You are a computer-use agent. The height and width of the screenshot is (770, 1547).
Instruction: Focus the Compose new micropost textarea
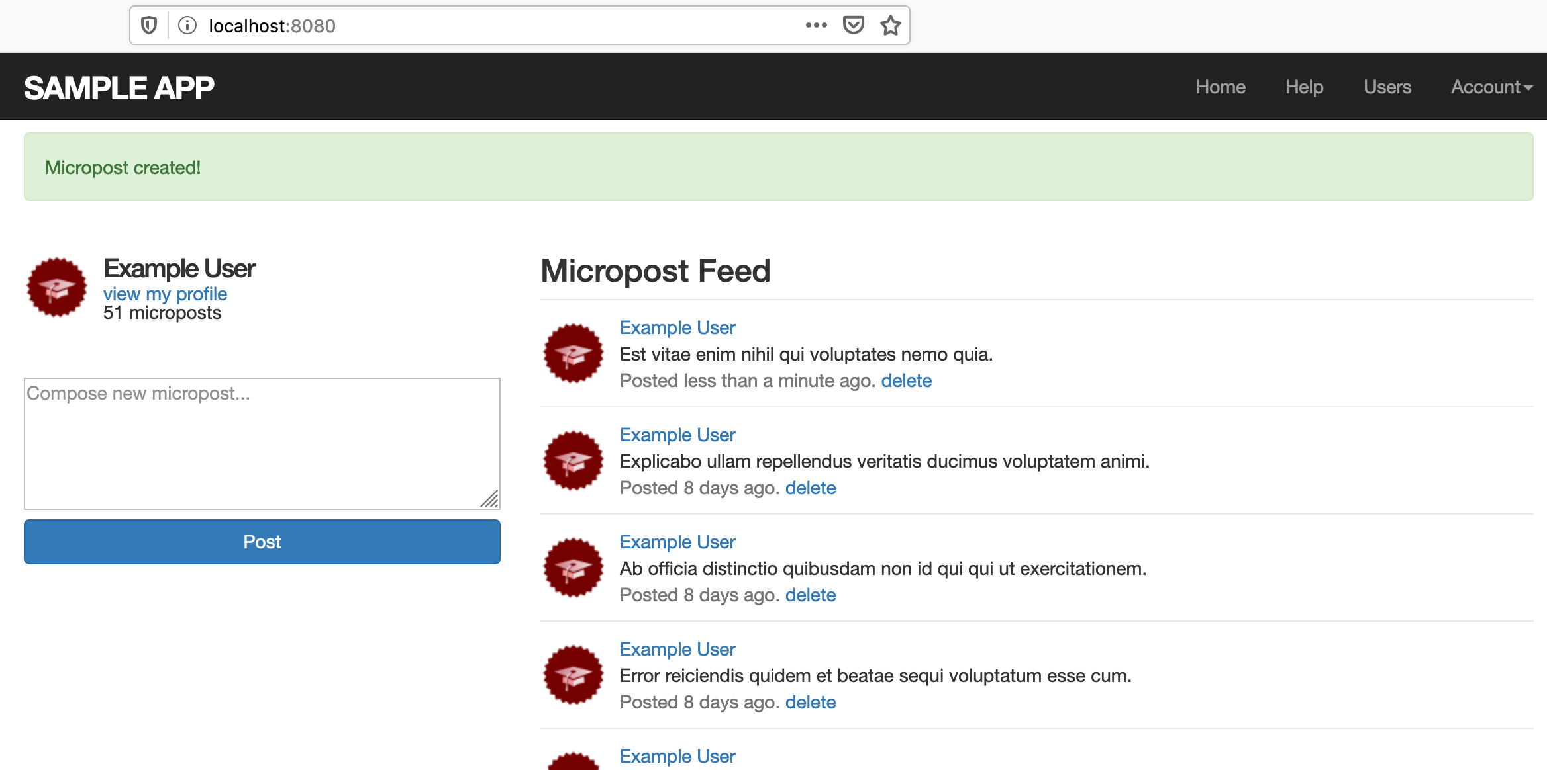coord(262,443)
